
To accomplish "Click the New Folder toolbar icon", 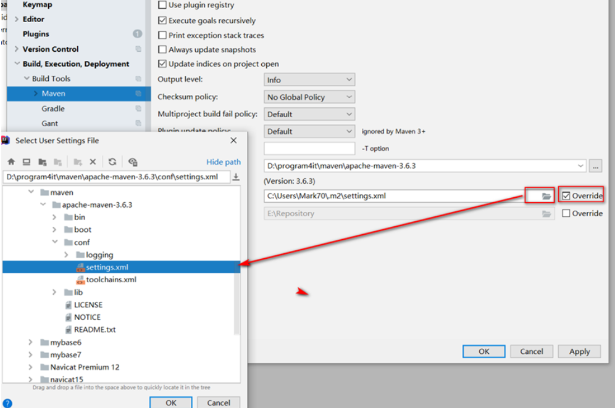I will pos(78,161).
